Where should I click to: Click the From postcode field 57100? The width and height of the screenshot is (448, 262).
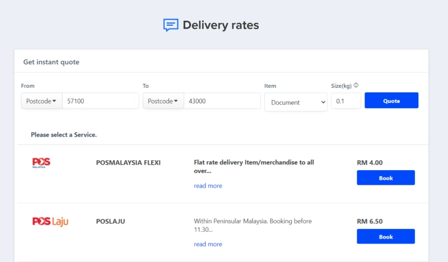click(x=101, y=101)
